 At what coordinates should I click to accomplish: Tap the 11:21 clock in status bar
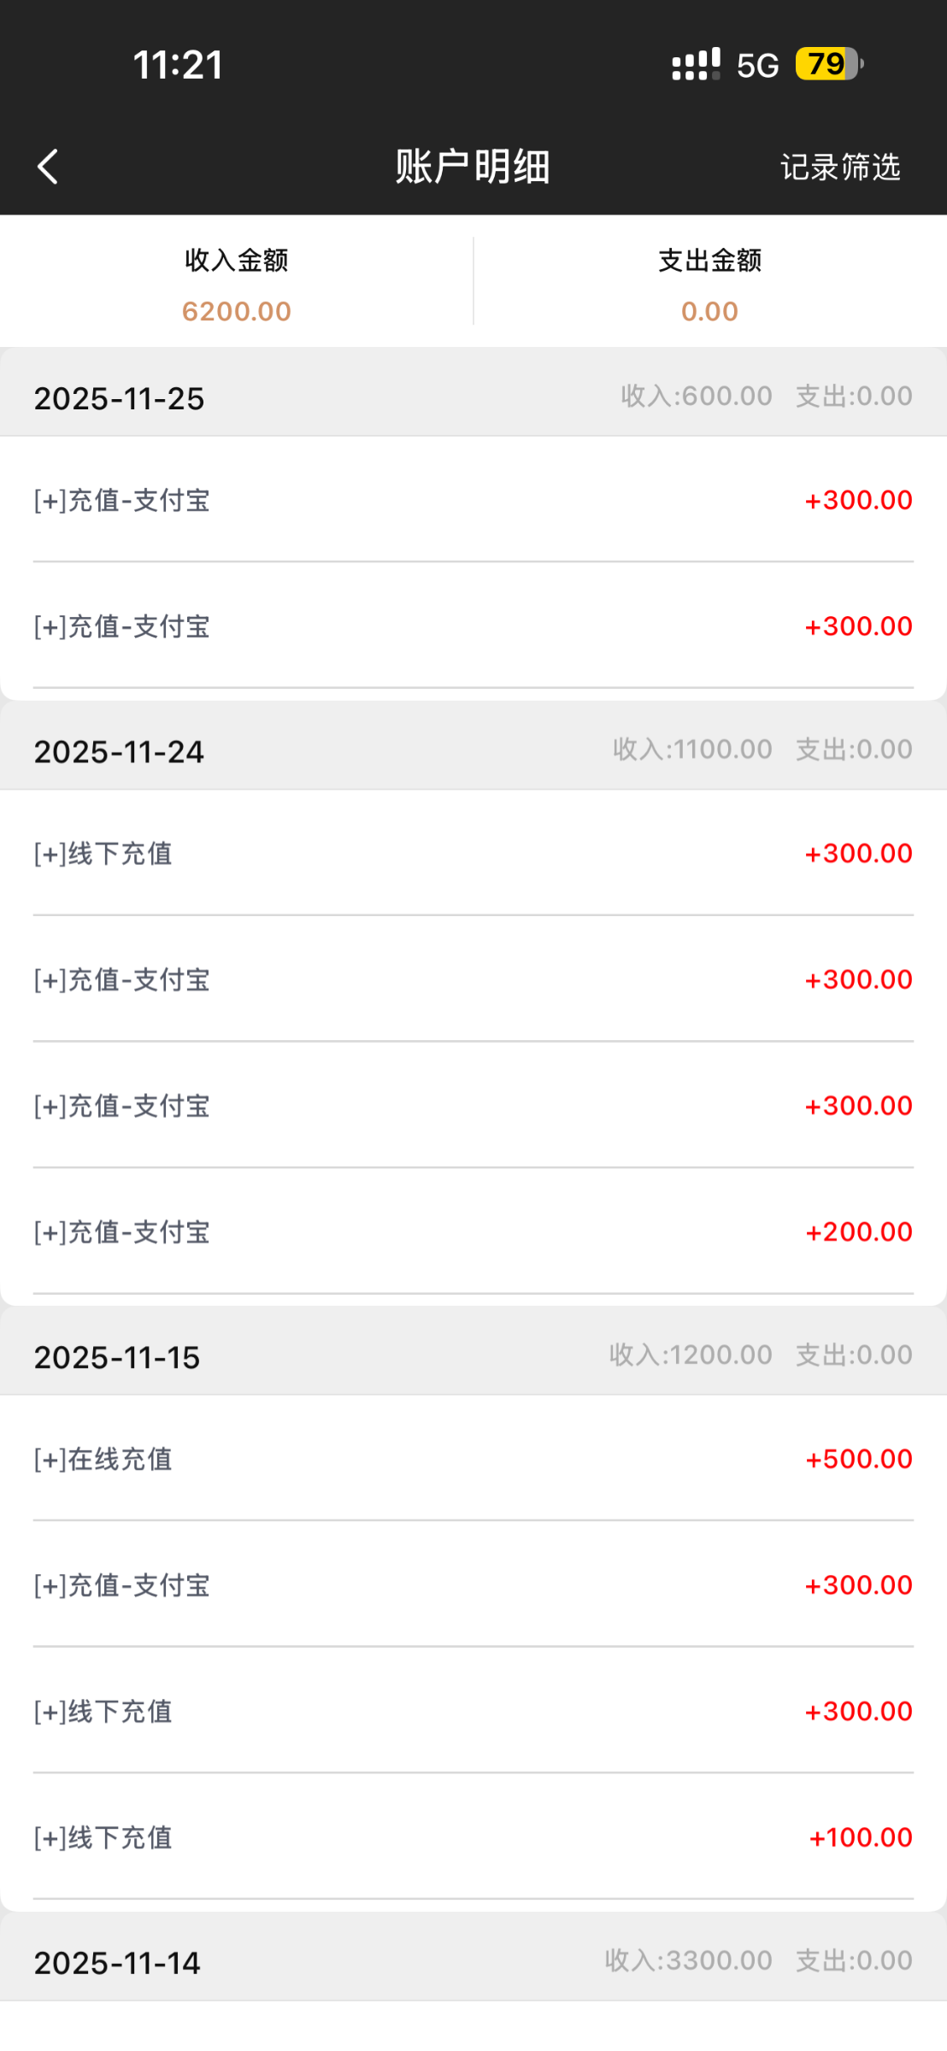[178, 65]
